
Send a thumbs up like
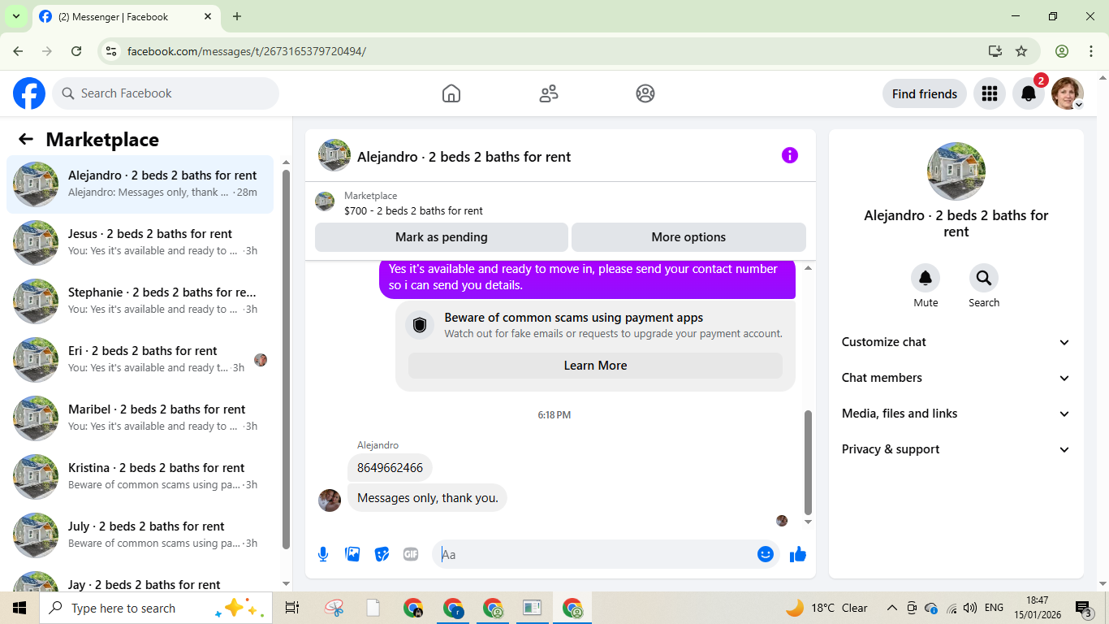pyautogui.click(x=798, y=554)
